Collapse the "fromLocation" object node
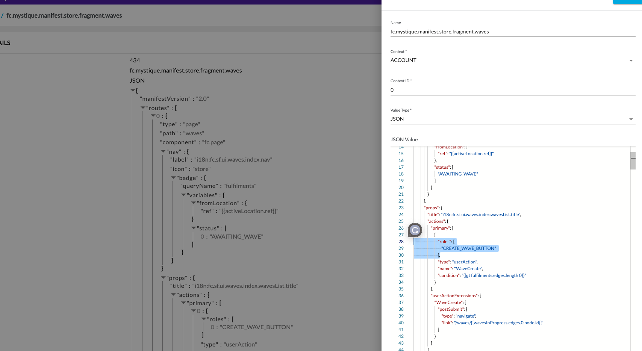642x351 pixels. [194, 203]
